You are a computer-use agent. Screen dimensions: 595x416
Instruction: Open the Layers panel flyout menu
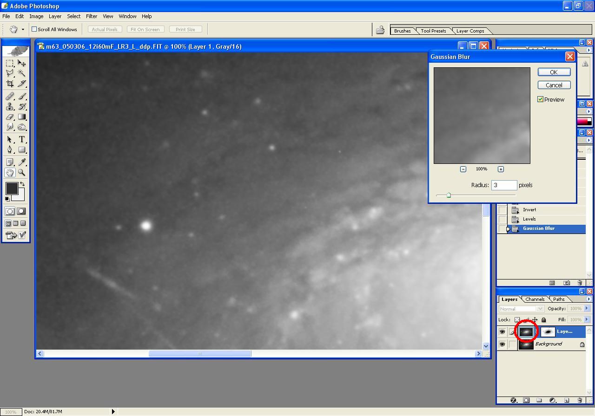[588, 299]
